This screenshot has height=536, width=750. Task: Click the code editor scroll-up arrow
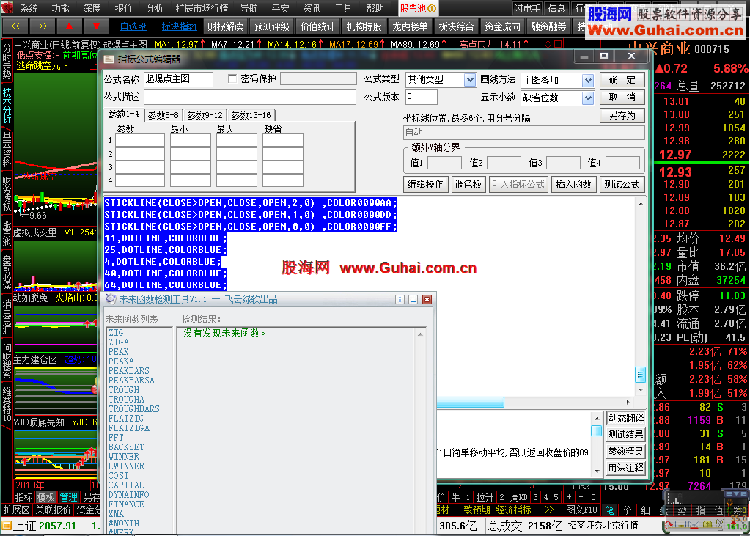click(x=641, y=205)
